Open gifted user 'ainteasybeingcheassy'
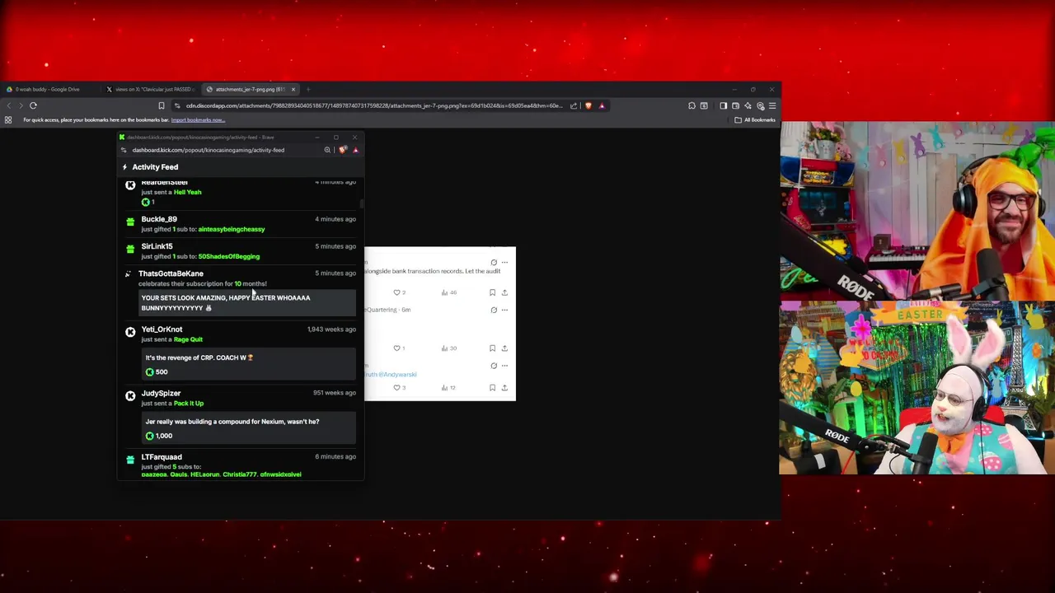The height and width of the screenshot is (593, 1055). [232, 229]
